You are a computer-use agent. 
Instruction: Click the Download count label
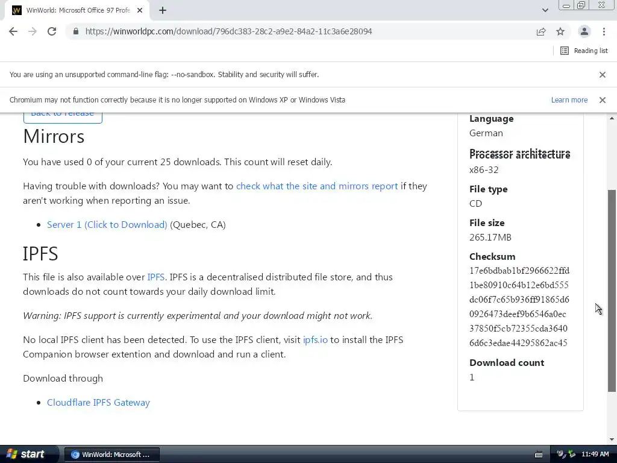tap(507, 362)
